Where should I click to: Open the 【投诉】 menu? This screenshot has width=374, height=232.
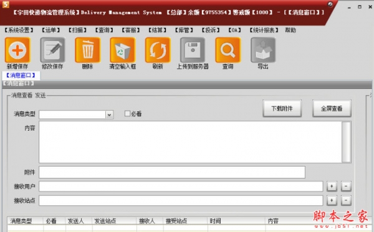(x=211, y=30)
